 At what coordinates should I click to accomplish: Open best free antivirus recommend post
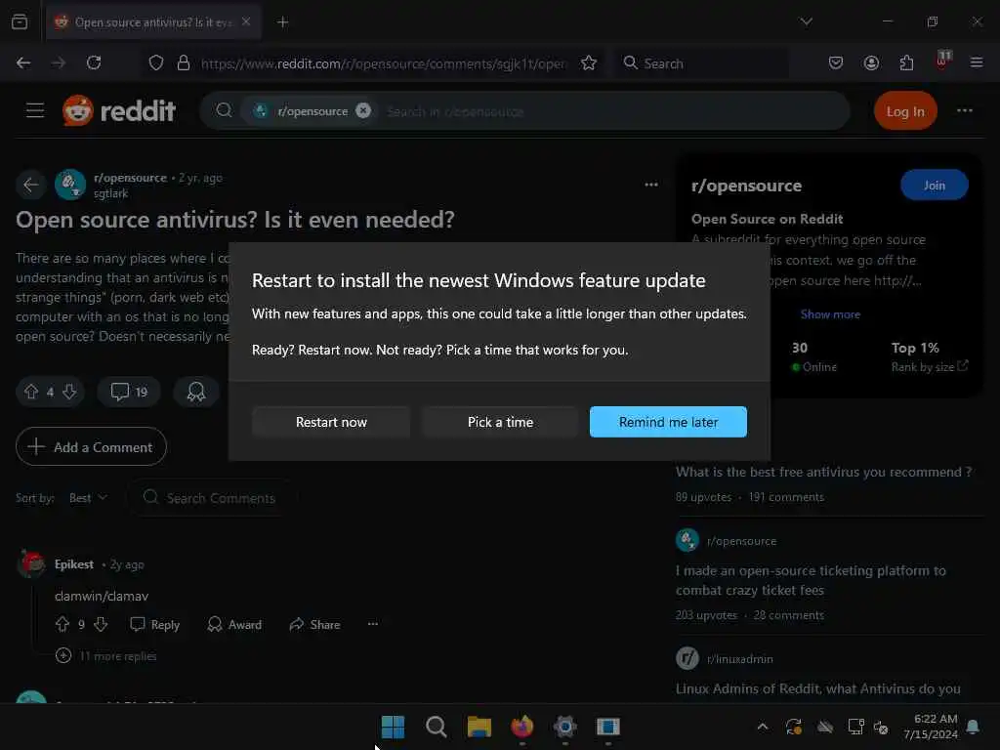point(823,472)
